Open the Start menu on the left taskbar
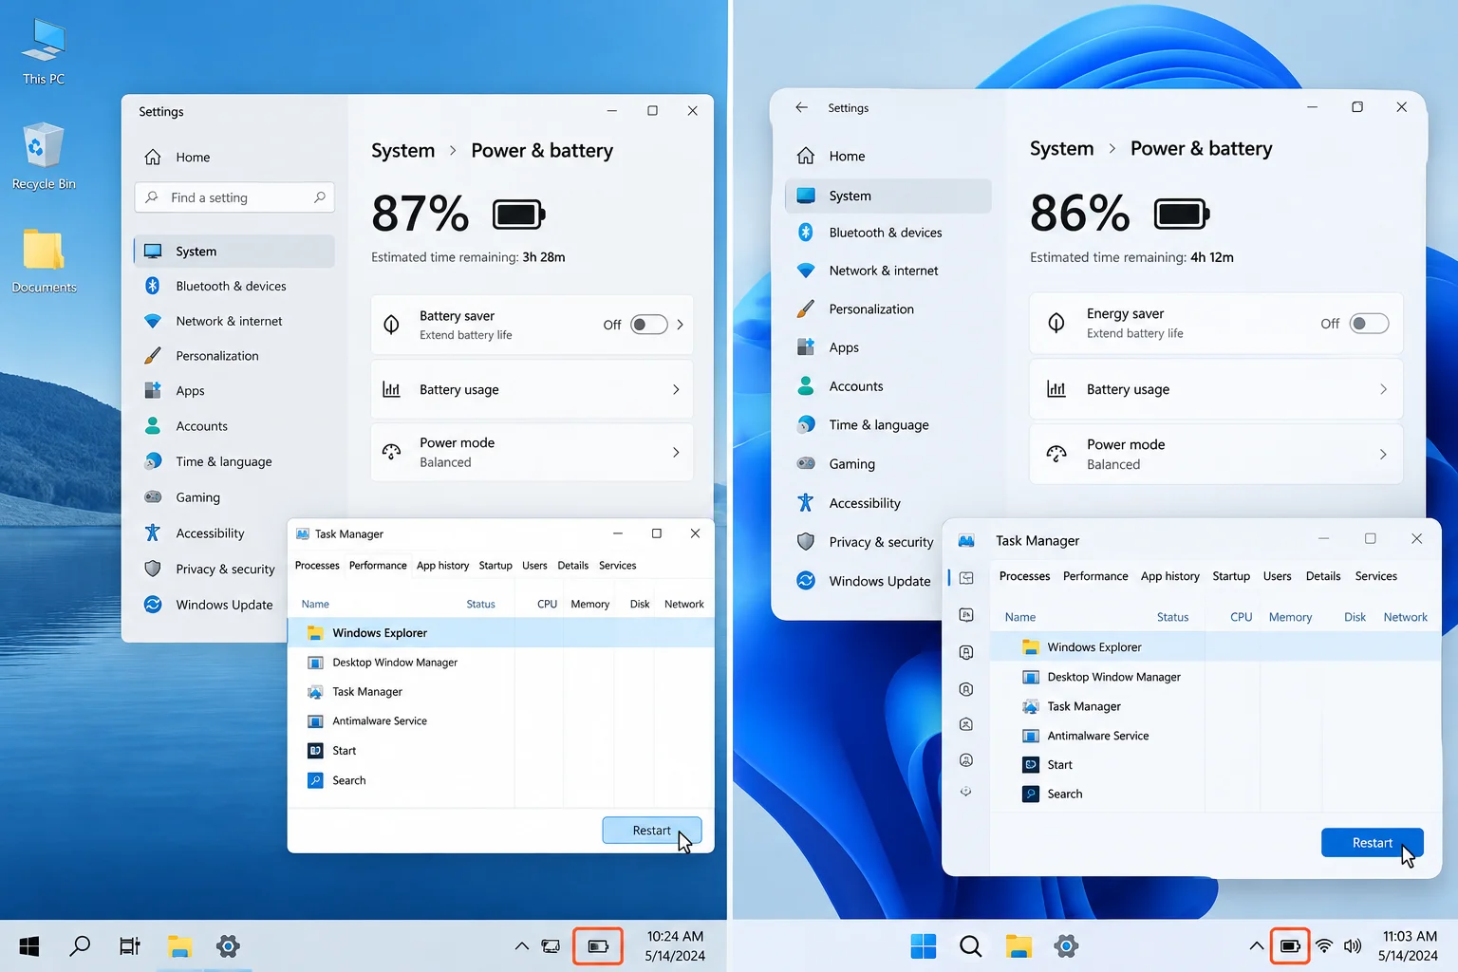This screenshot has width=1458, height=972. click(x=29, y=945)
